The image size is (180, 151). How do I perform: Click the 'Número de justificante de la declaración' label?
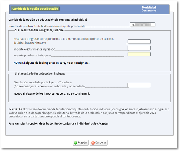(47, 26)
